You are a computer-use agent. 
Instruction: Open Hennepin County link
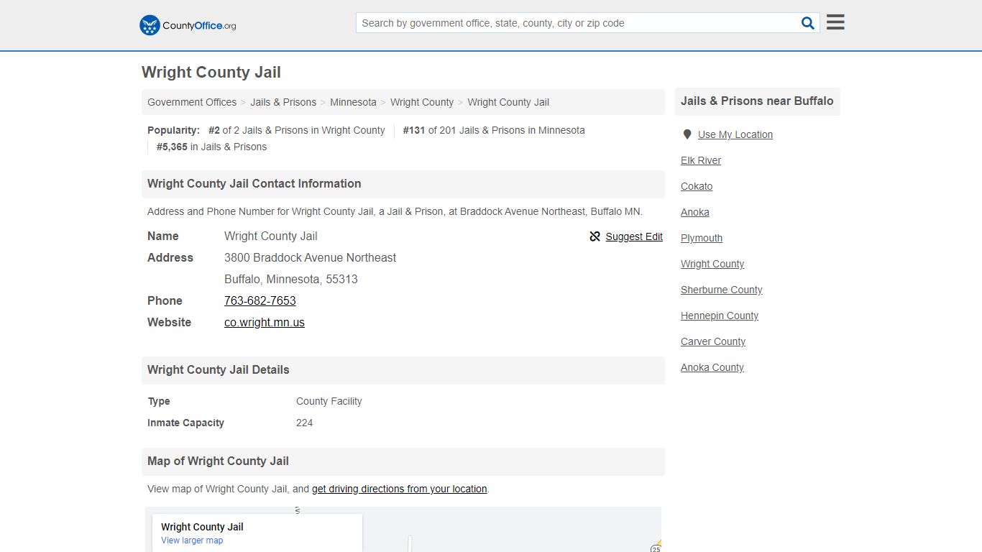(720, 316)
